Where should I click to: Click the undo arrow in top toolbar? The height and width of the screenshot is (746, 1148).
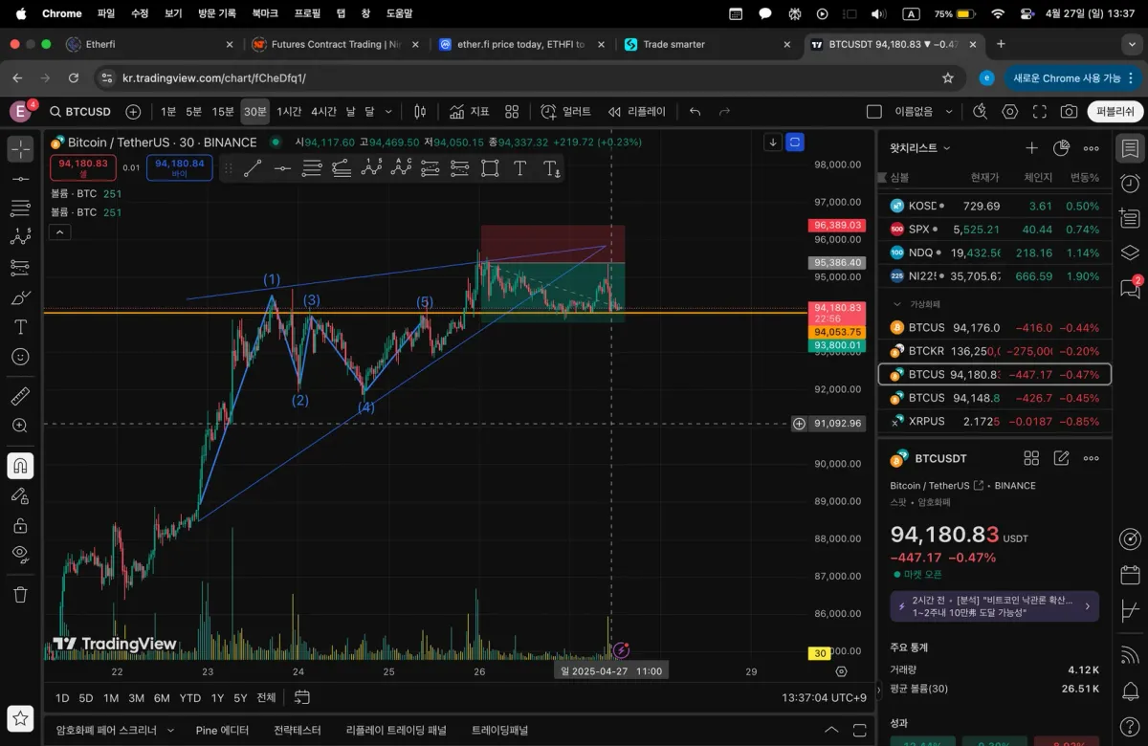pos(695,112)
